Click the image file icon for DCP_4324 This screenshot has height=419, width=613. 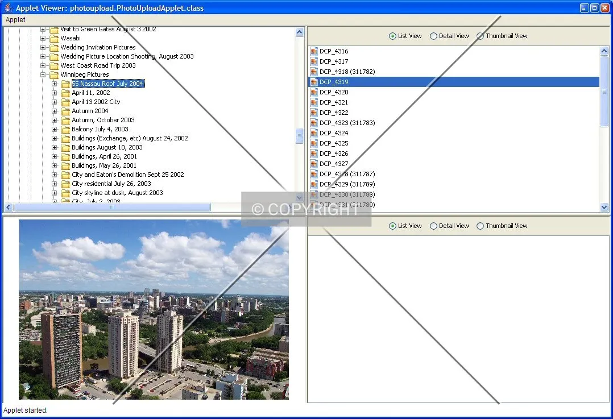tap(313, 133)
